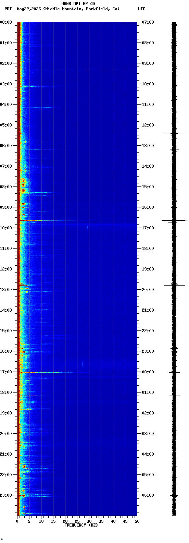Click the '00:00' label on PDT axis
Viewport: 189px width, 543px height.
[x=6, y=22]
